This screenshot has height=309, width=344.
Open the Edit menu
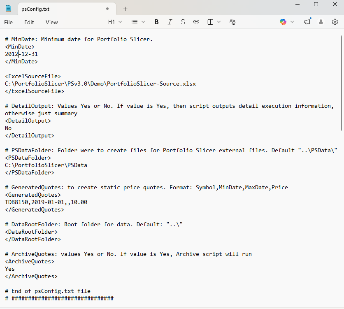29,22
